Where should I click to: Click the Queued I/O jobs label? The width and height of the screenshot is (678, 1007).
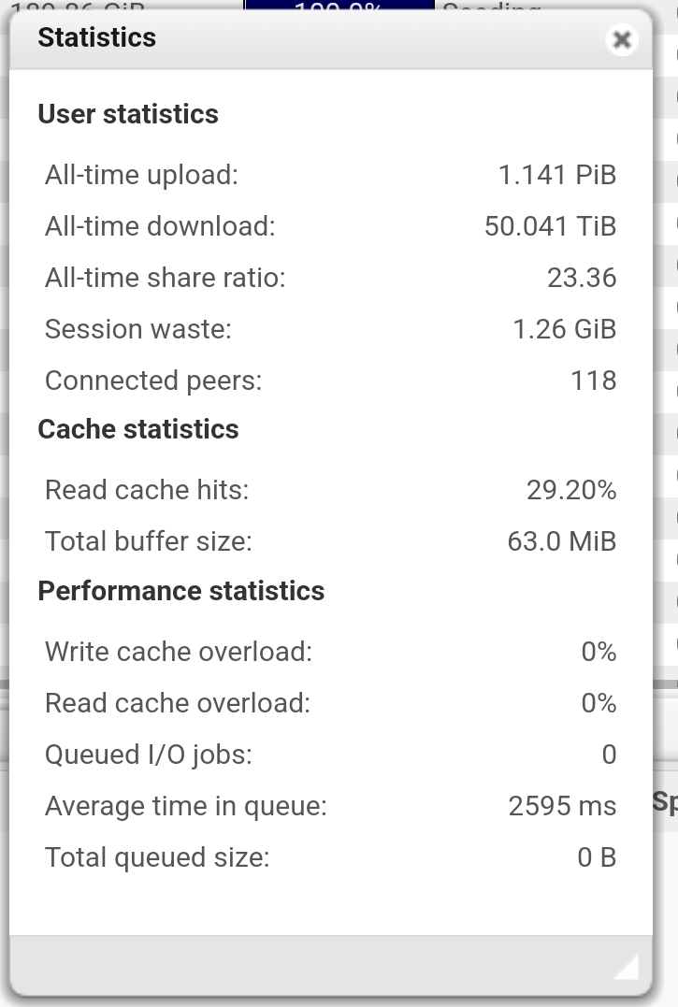(x=149, y=755)
